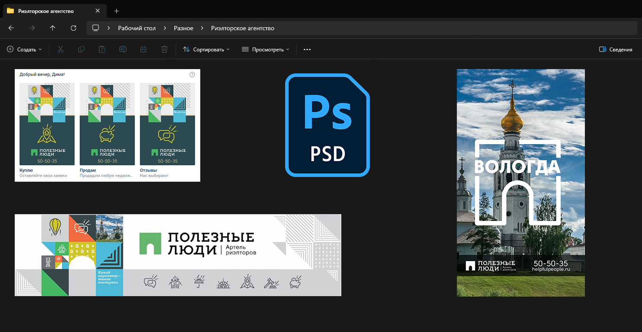
Task: Open the three-dots more options menu
Action: [307, 50]
